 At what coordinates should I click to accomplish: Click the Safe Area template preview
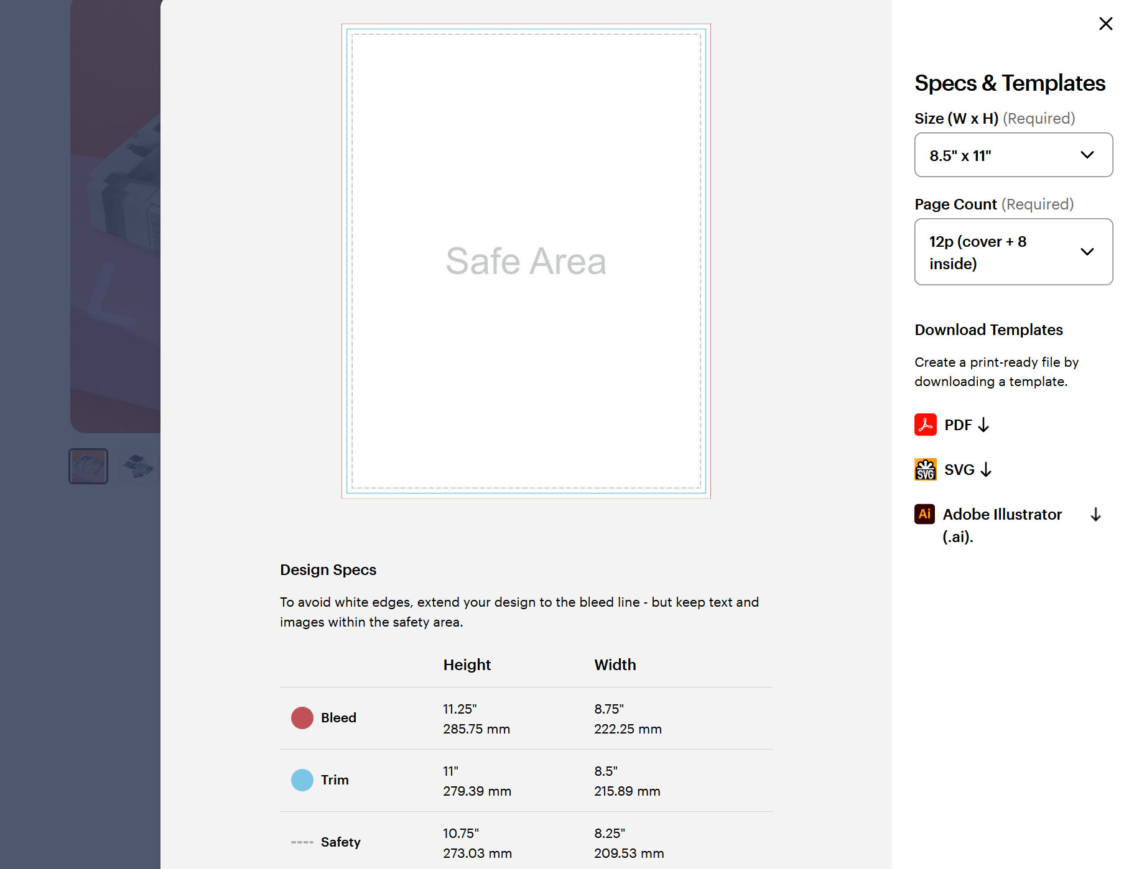pos(526,261)
